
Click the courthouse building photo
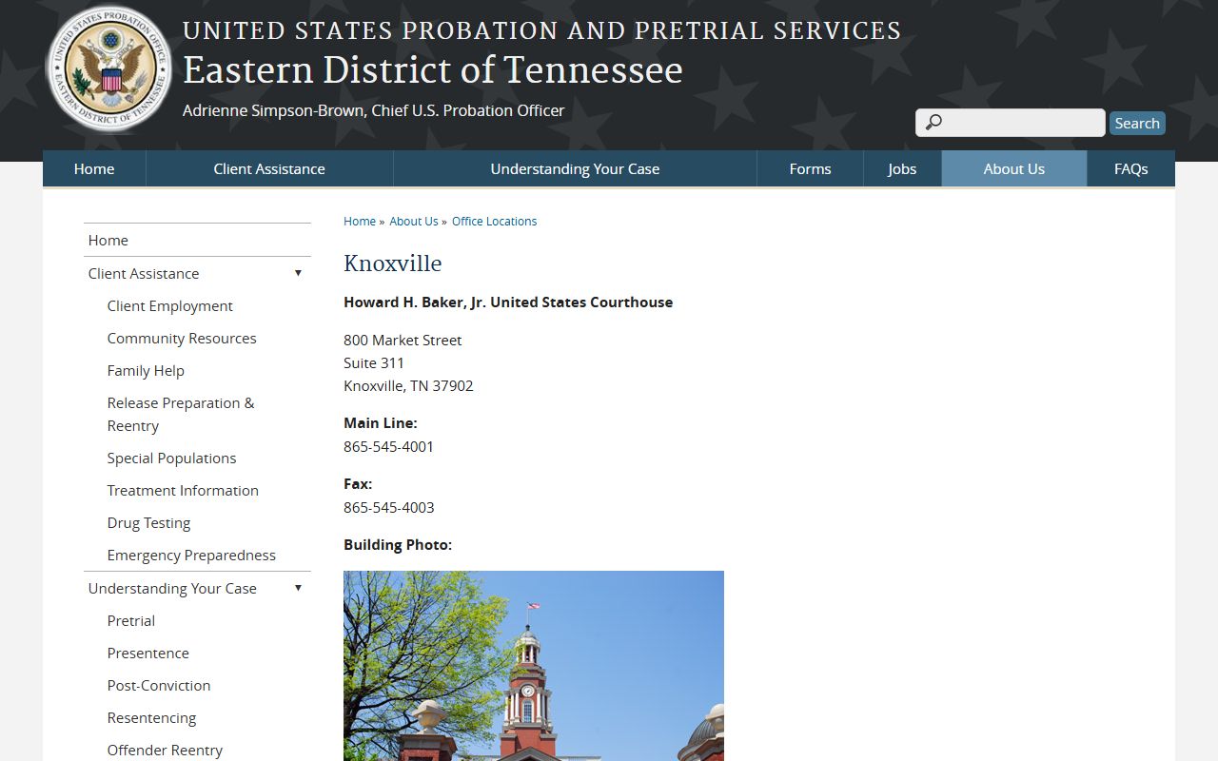tap(534, 666)
